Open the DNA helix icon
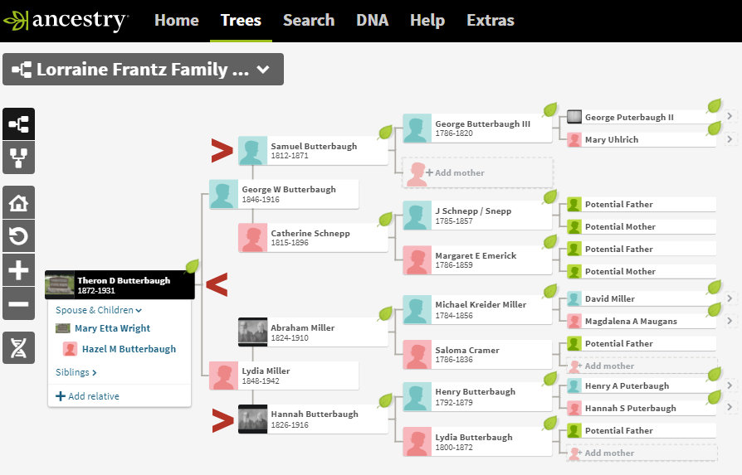 pyautogui.click(x=18, y=348)
